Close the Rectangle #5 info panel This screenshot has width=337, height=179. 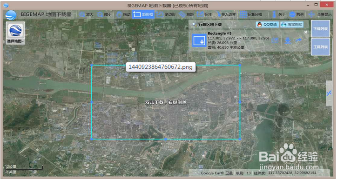(306, 32)
